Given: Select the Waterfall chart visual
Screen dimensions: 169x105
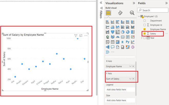Looking at the screenshot, I should click(x=108, y=32).
